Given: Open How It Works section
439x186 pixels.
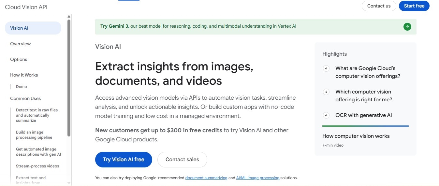Looking at the screenshot, I should [x=24, y=75].
